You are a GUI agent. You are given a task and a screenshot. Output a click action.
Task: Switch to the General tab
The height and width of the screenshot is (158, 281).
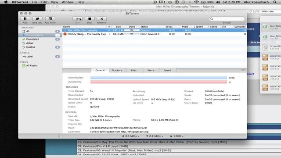[x=100, y=70]
